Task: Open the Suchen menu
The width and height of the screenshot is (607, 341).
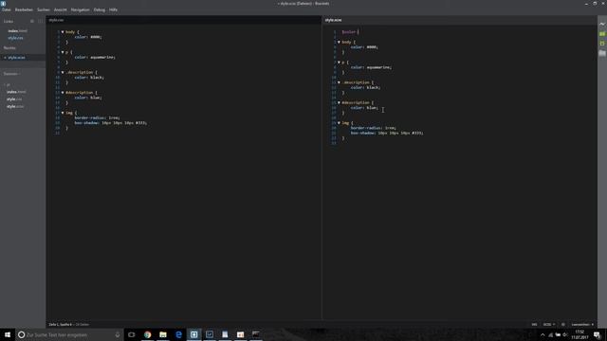Action: click(44, 9)
